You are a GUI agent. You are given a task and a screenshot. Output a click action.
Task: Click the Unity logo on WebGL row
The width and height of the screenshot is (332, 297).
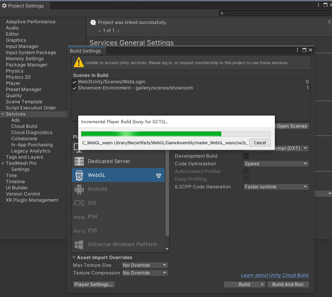point(159,175)
